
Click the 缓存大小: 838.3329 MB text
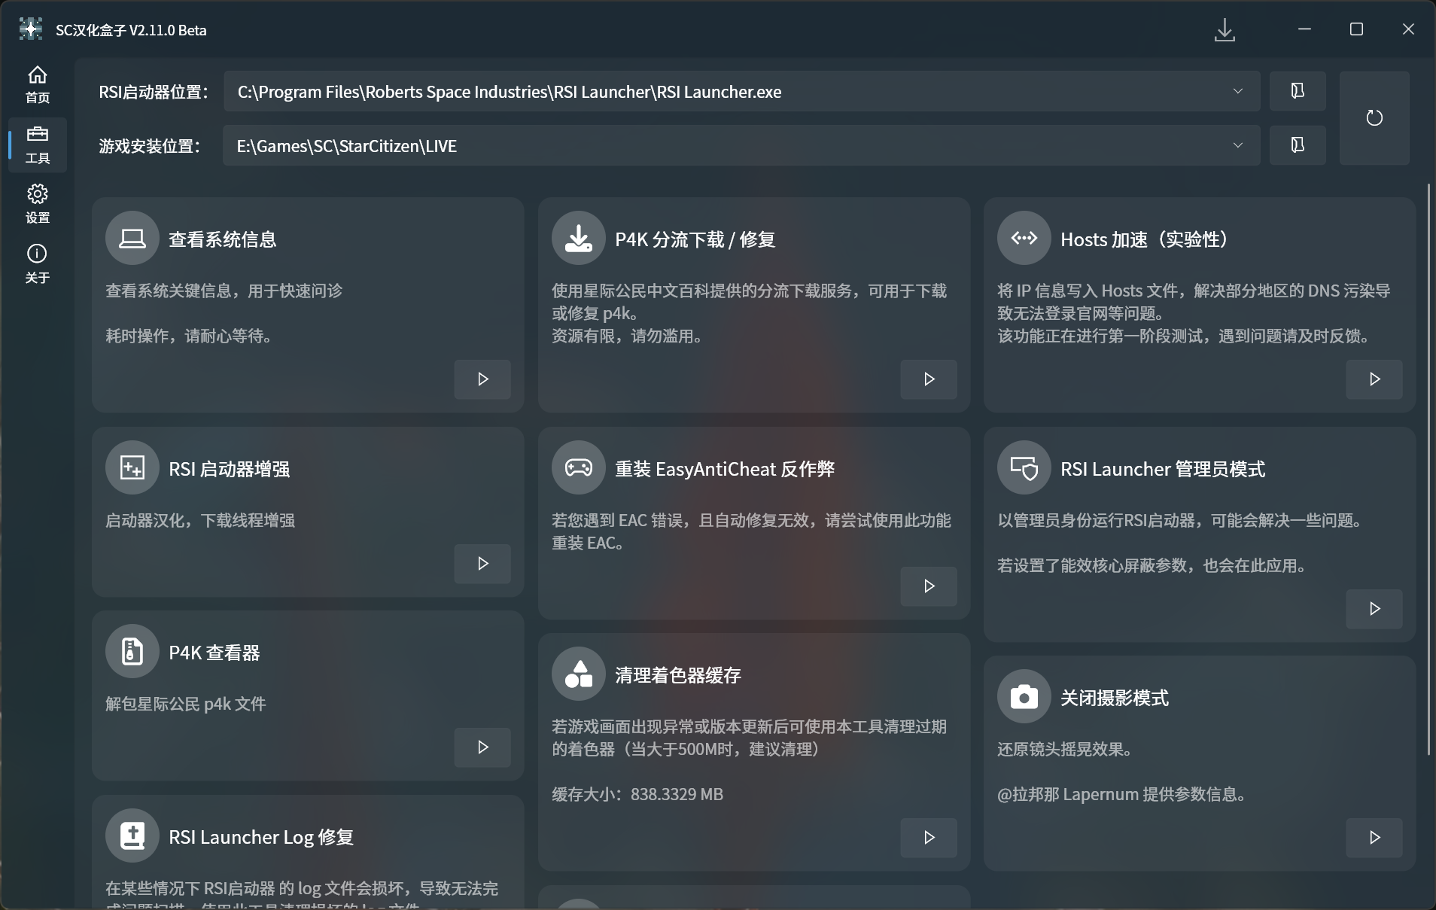[x=637, y=794]
